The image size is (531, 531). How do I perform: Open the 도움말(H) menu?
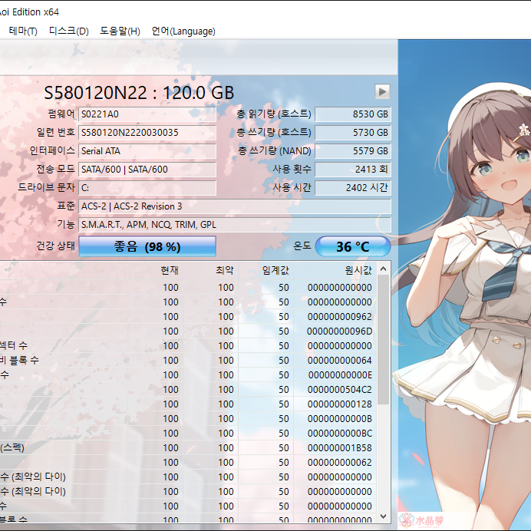[120, 31]
